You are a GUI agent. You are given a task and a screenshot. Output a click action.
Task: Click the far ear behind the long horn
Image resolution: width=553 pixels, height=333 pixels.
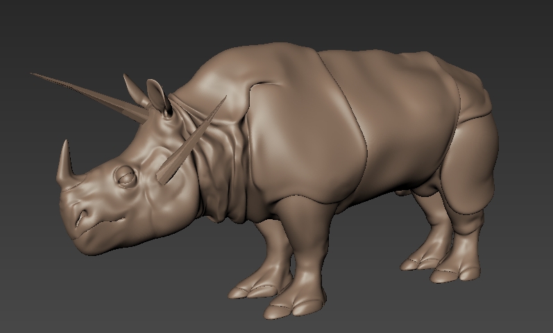133,89
